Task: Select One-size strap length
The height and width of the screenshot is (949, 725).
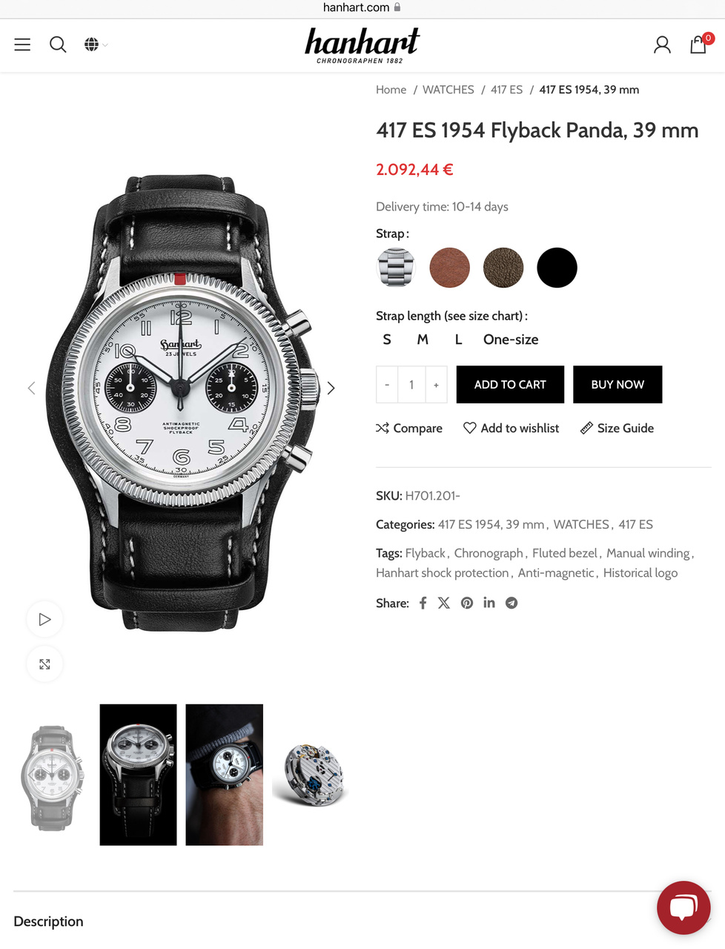Action: pos(511,340)
